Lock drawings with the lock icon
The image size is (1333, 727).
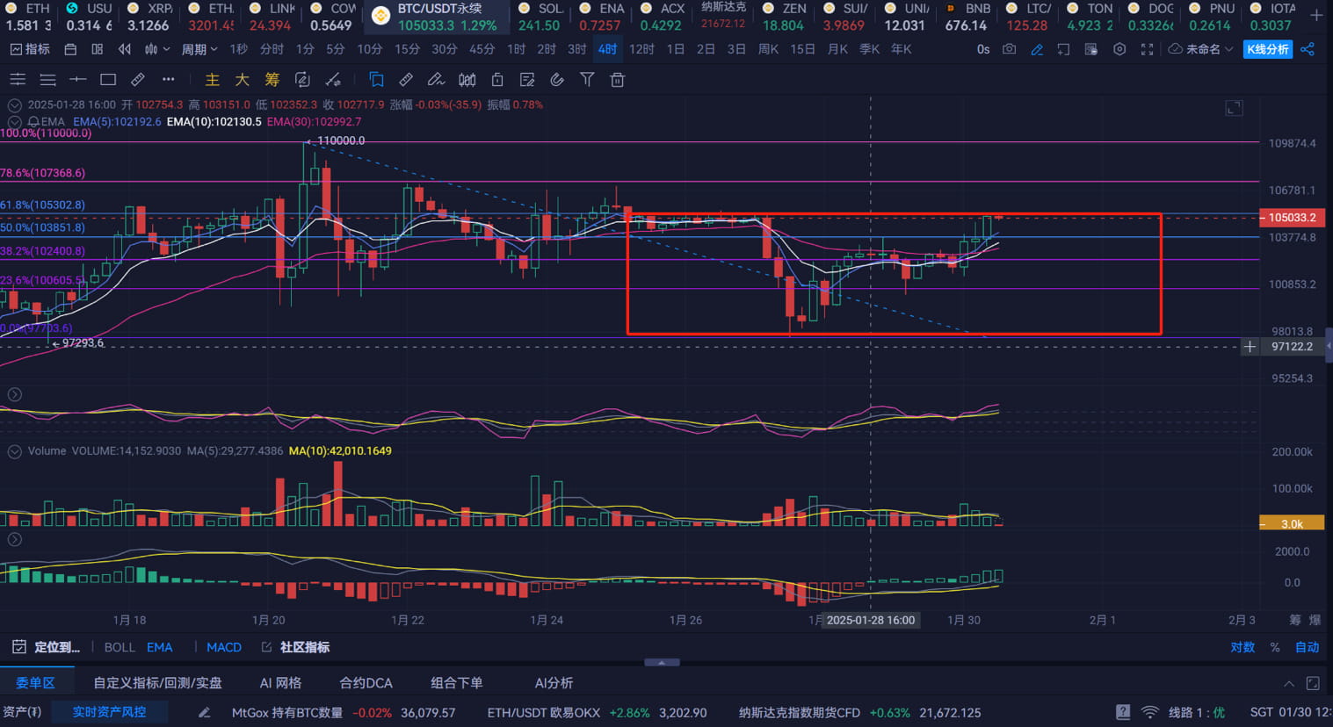(497, 80)
